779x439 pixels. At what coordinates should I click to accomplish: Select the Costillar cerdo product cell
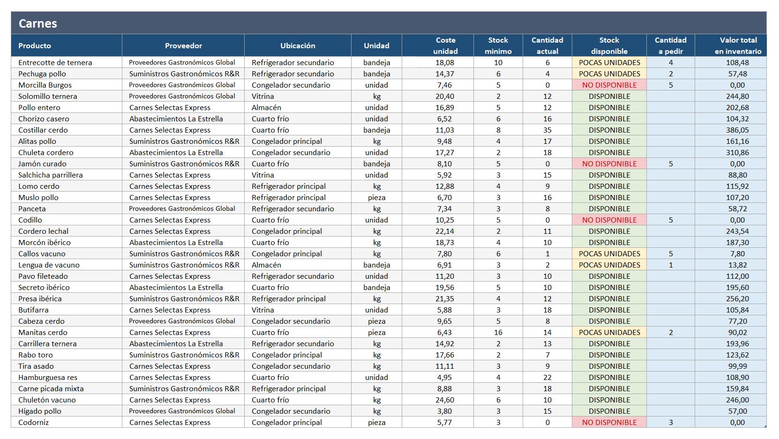tap(67, 130)
